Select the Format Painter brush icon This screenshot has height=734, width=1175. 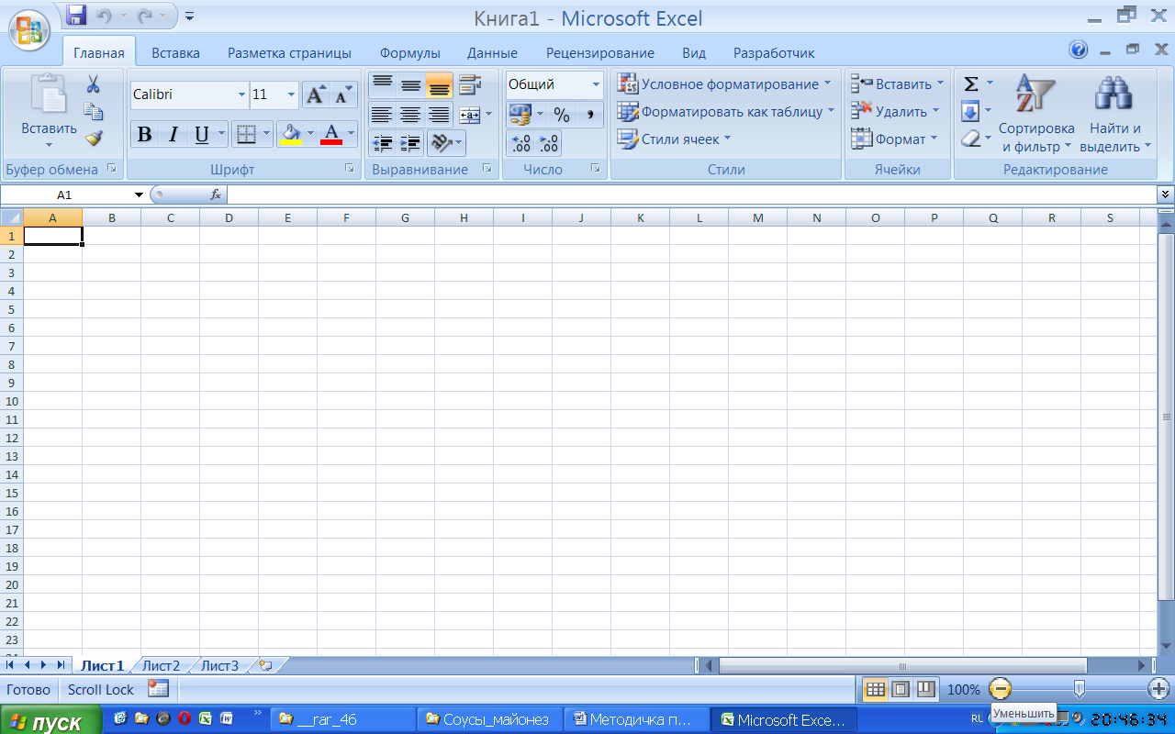pos(93,139)
